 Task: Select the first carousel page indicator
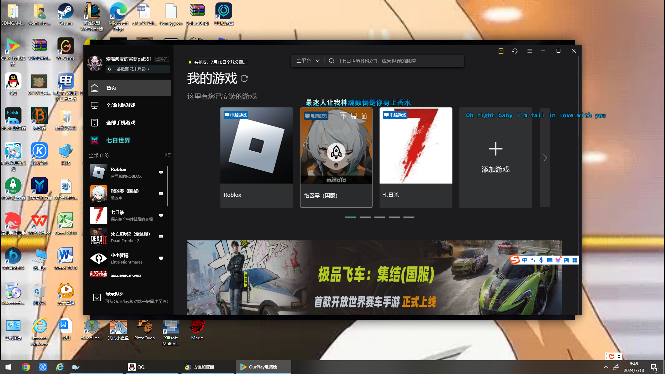click(351, 217)
